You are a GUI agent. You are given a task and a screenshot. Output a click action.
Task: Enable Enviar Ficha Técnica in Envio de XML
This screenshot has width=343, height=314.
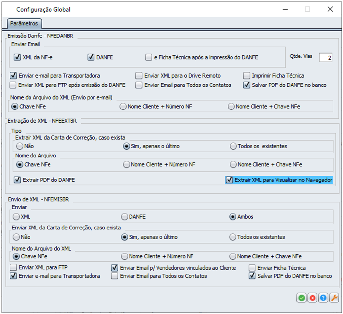[x=252, y=268]
